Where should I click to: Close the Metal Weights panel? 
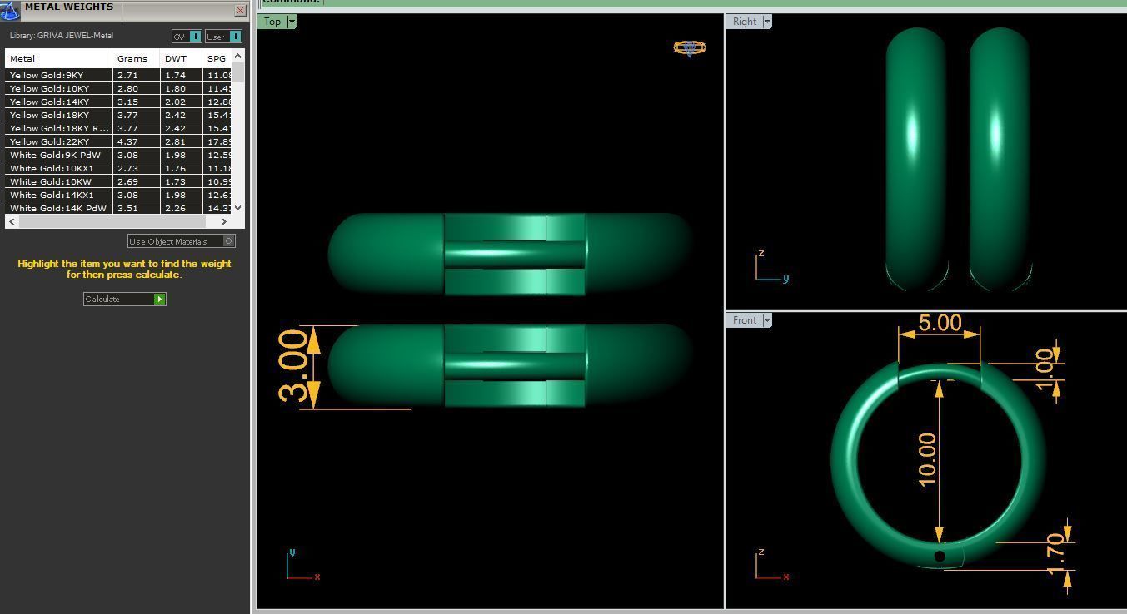point(240,11)
